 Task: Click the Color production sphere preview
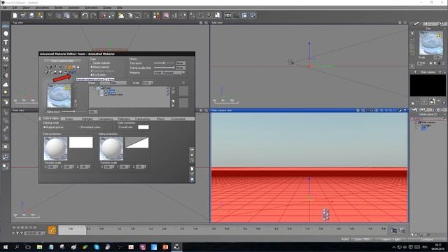coord(56,148)
